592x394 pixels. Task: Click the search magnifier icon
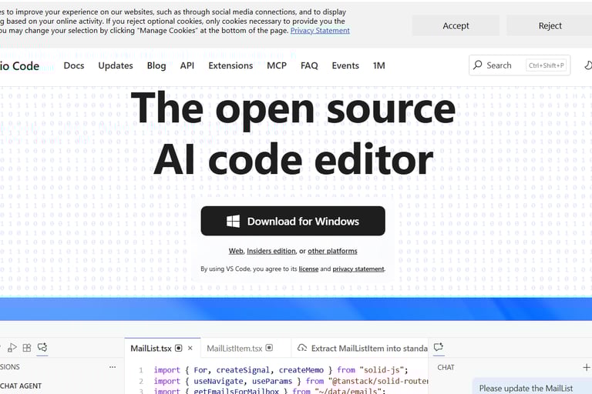click(478, 65)
